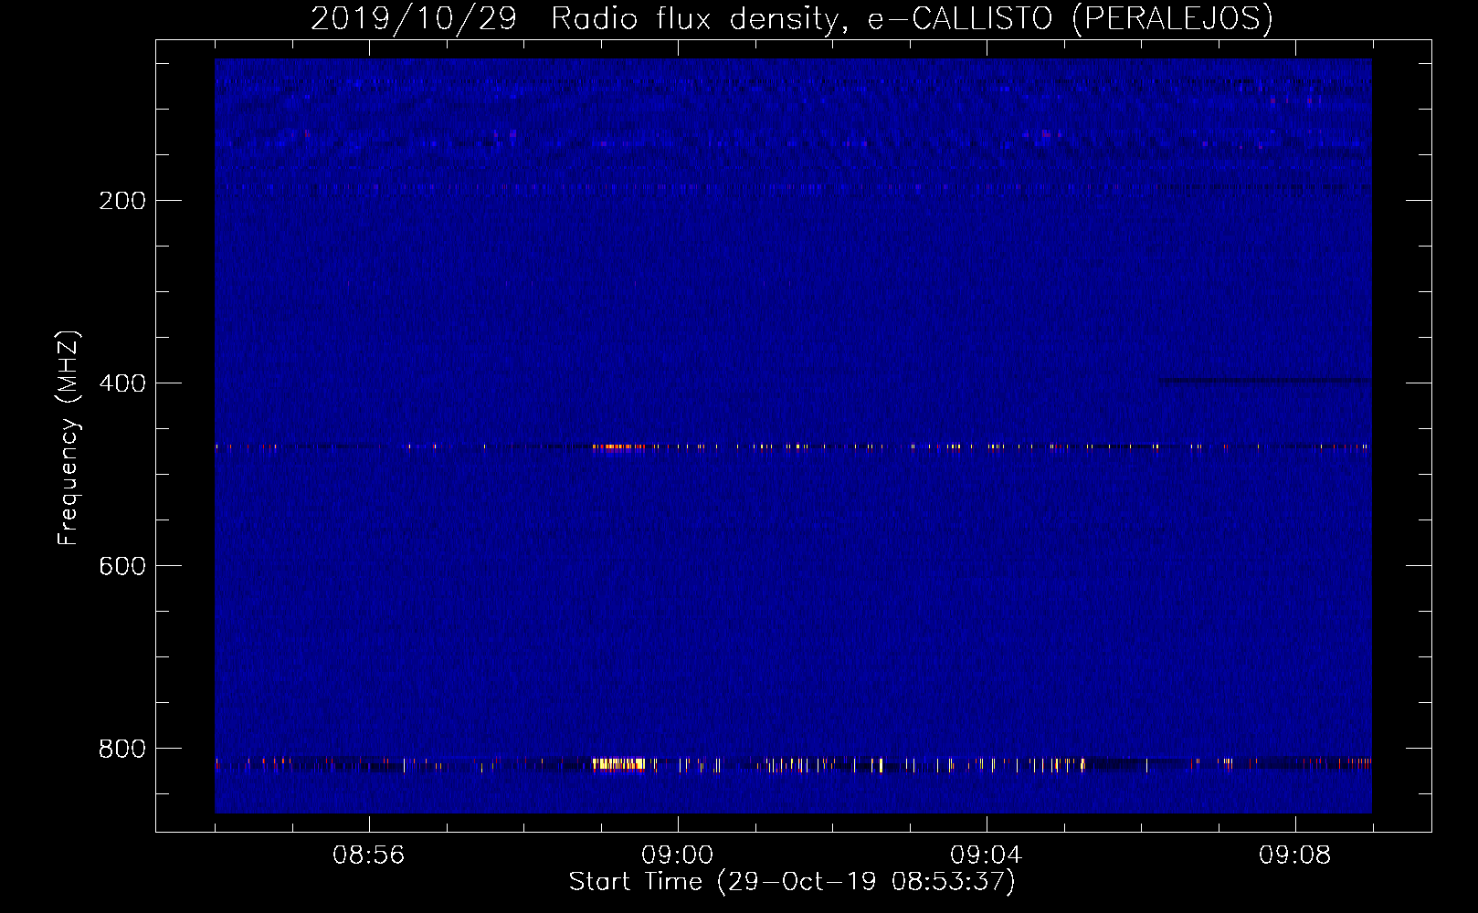
Task: Click the 09:00 time tick label
Action: pyautogui.click(x=677, y=855)
